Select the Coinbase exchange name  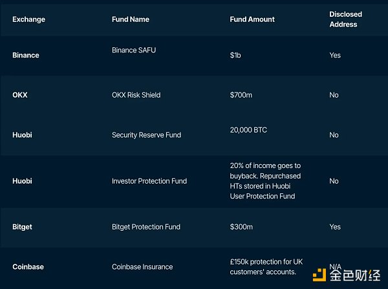point(28,267)
